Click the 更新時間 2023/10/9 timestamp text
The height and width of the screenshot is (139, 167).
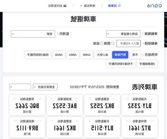94,87
